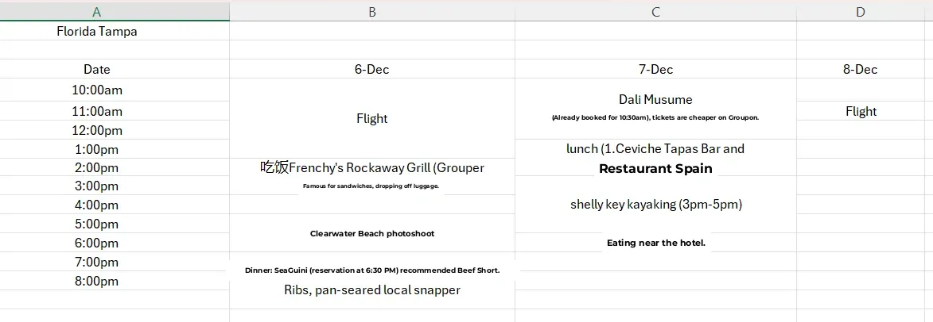
Task: Click the shelly key kayaking cell
Action: tap(655, 205)
